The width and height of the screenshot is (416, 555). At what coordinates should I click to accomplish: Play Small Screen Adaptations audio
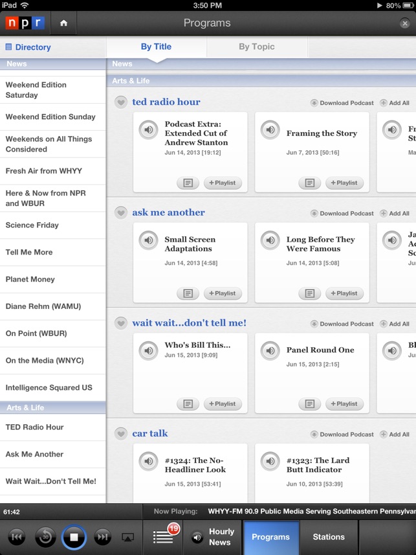click(x=149, y=240)
